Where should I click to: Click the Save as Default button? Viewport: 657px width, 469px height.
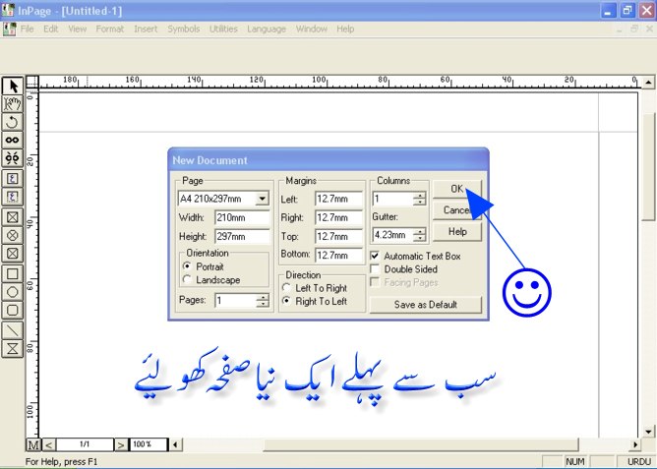pyautogui.click(x=426, y=305)
